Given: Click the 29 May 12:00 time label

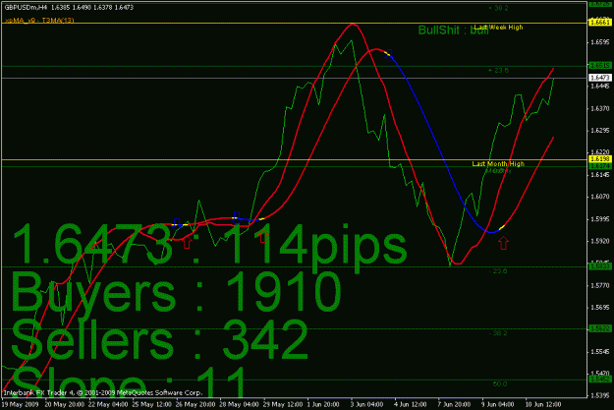Looking at the screenshot, I should [x=283, y=404].
